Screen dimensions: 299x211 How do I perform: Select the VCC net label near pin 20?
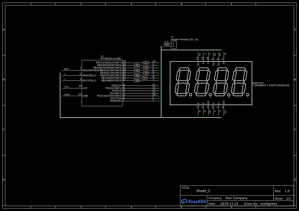67,86
